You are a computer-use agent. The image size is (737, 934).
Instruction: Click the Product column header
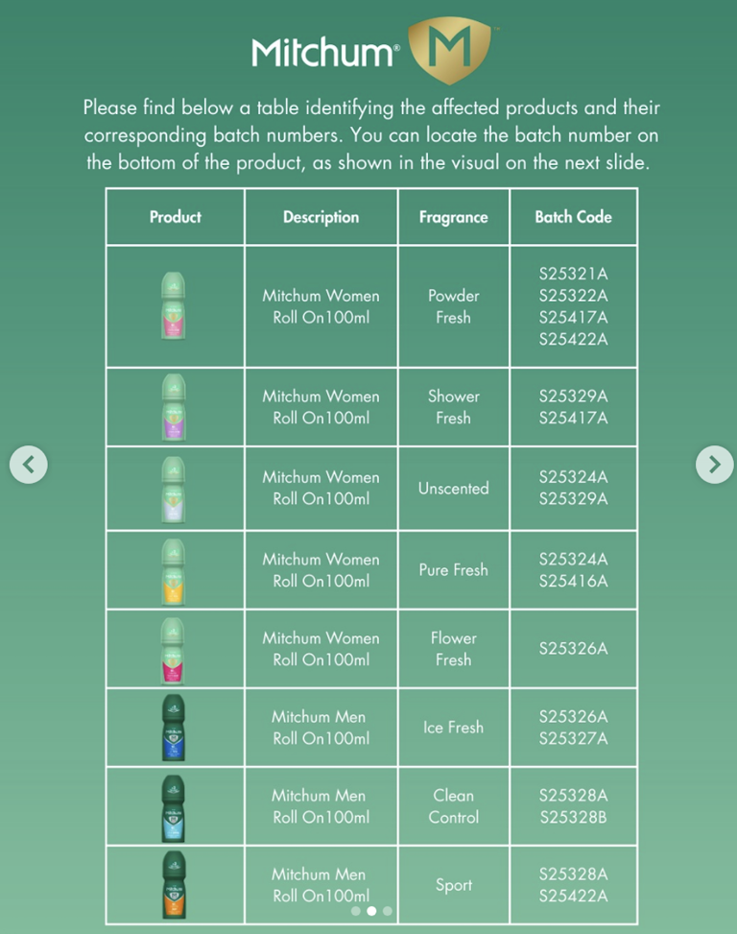[175, 217]
